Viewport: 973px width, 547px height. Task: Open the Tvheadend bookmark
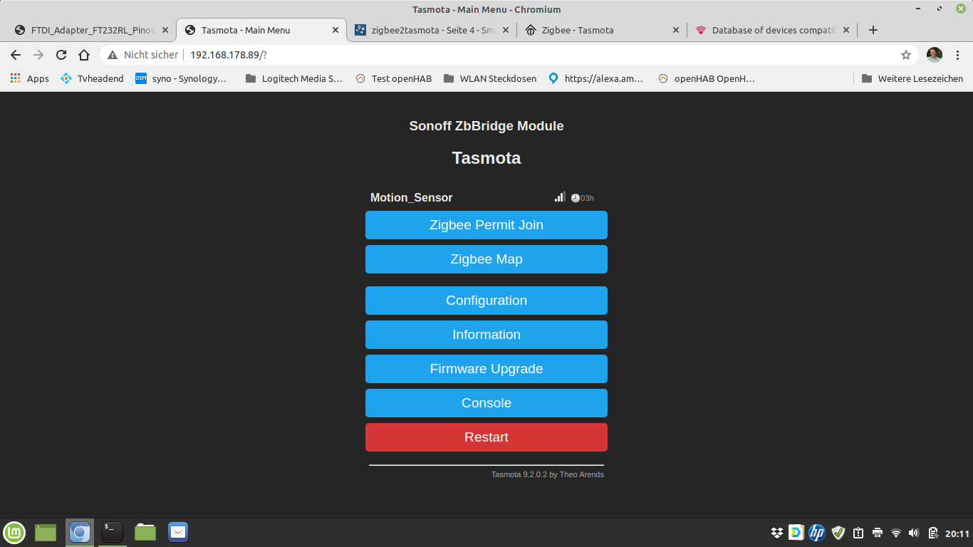(x=92, y=78)
